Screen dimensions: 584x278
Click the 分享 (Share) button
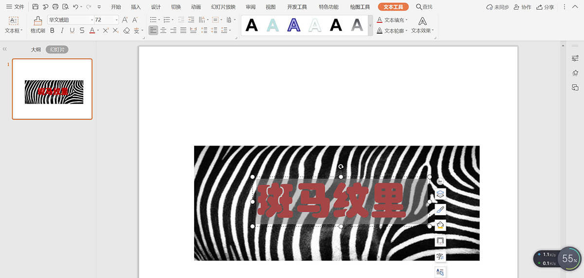click(x=545, y=7)
